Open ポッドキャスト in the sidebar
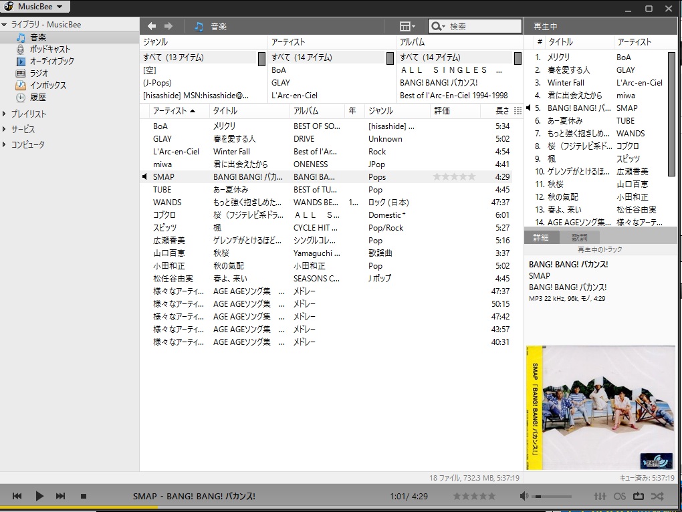 [50, 49]
